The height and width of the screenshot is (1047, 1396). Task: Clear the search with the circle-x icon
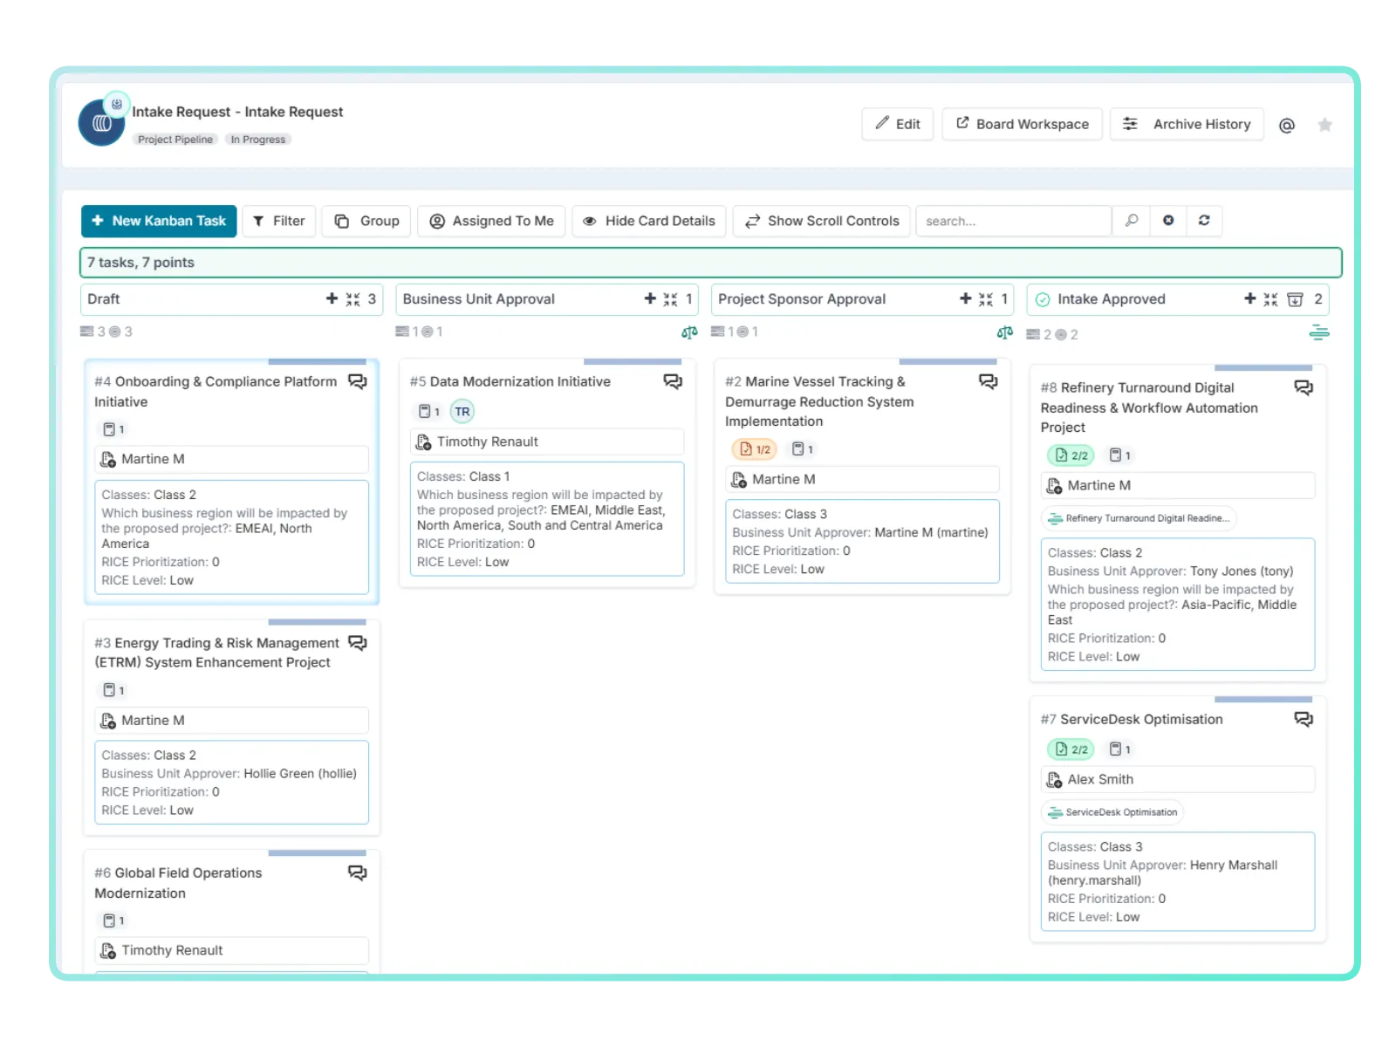[1168, 221]
